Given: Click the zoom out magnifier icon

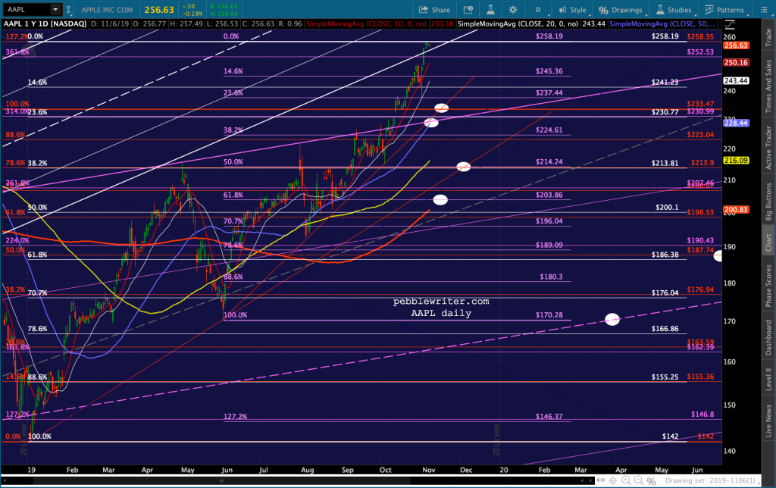Looking at the screenshot, I should pos(639,480).
